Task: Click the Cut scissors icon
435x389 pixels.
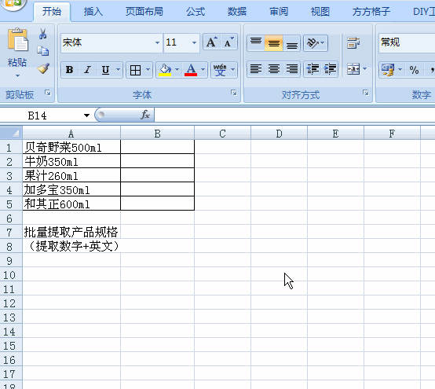Action: (x=42, y=34)
